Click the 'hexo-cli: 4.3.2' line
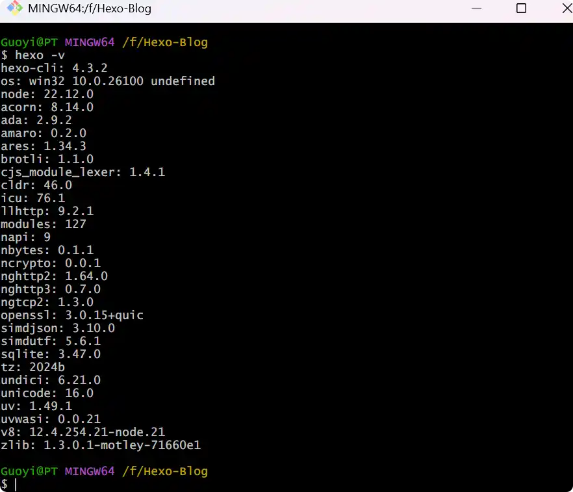 pos(54,68)
